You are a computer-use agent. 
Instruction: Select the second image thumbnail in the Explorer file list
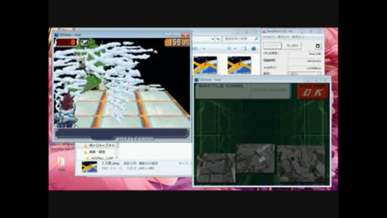click(239, 65)
